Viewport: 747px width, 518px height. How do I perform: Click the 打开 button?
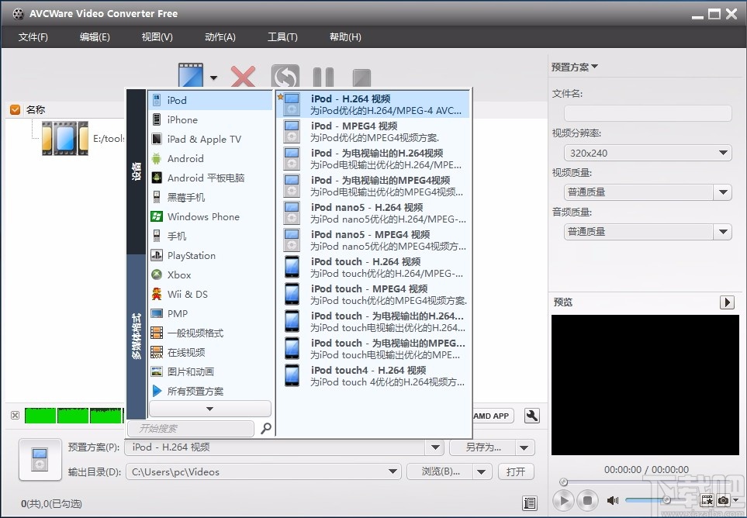[x=516, y=471]
